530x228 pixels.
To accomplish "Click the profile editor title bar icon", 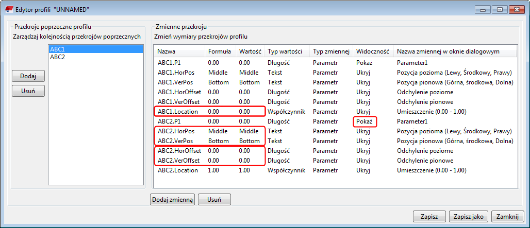I will [9, 9].
